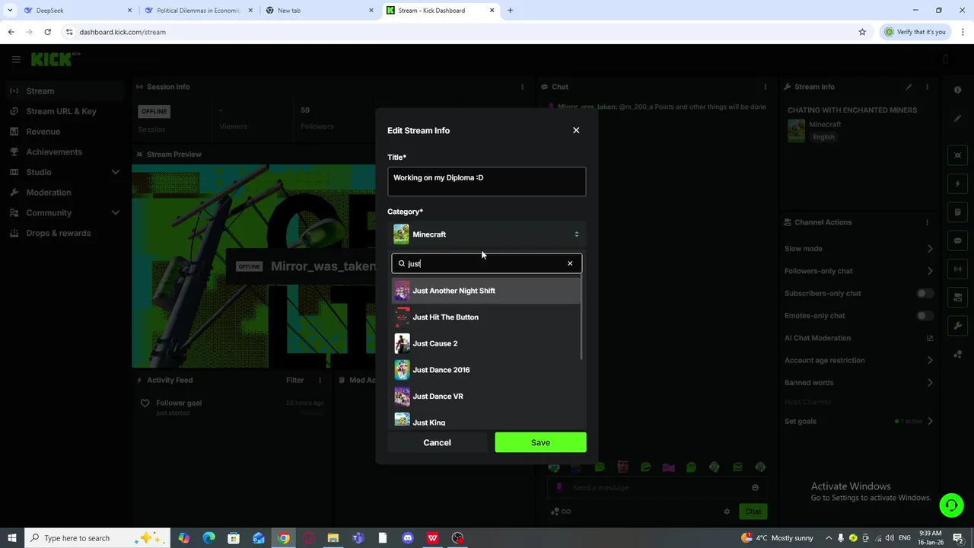The image size is (974, 548).
Task: Click the pencil icon in right rail
Action: pos(958,118)
